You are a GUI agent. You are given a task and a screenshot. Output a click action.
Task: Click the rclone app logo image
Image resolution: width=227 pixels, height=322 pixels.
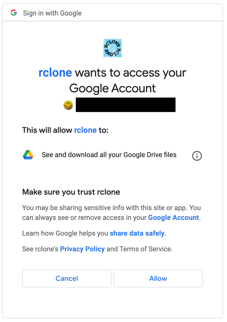(x=112, y=48)
